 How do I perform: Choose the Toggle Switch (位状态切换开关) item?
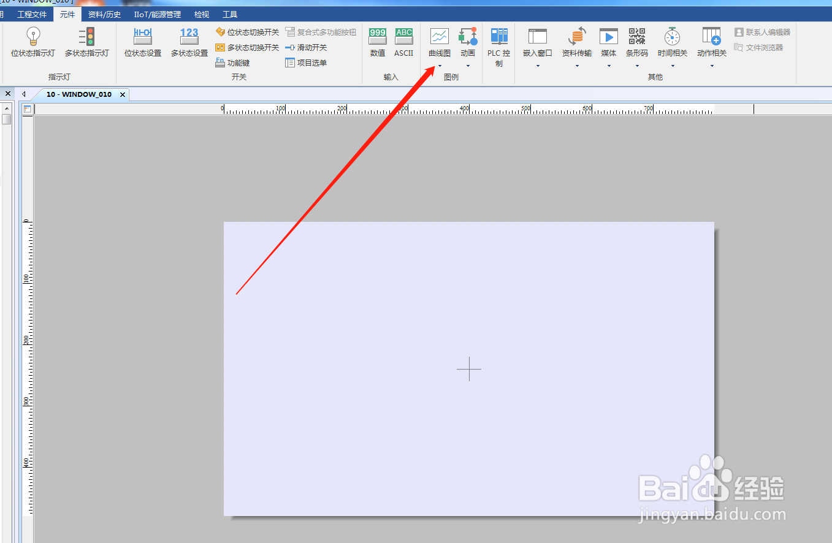[247, 32]
